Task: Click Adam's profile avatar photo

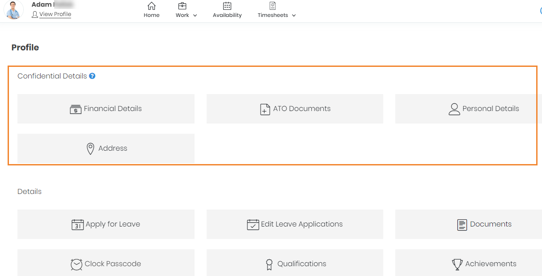Action: coord(13,10)
